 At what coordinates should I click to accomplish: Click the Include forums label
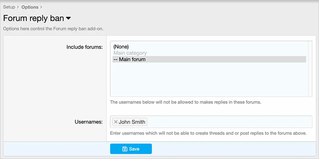point(85,47)
